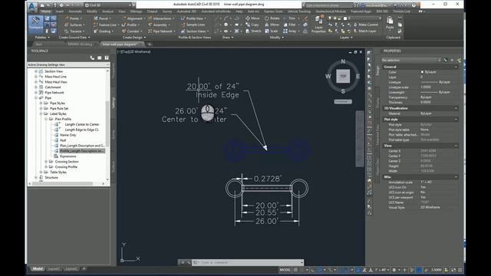Expand the Table Styles node

[41, 172]
